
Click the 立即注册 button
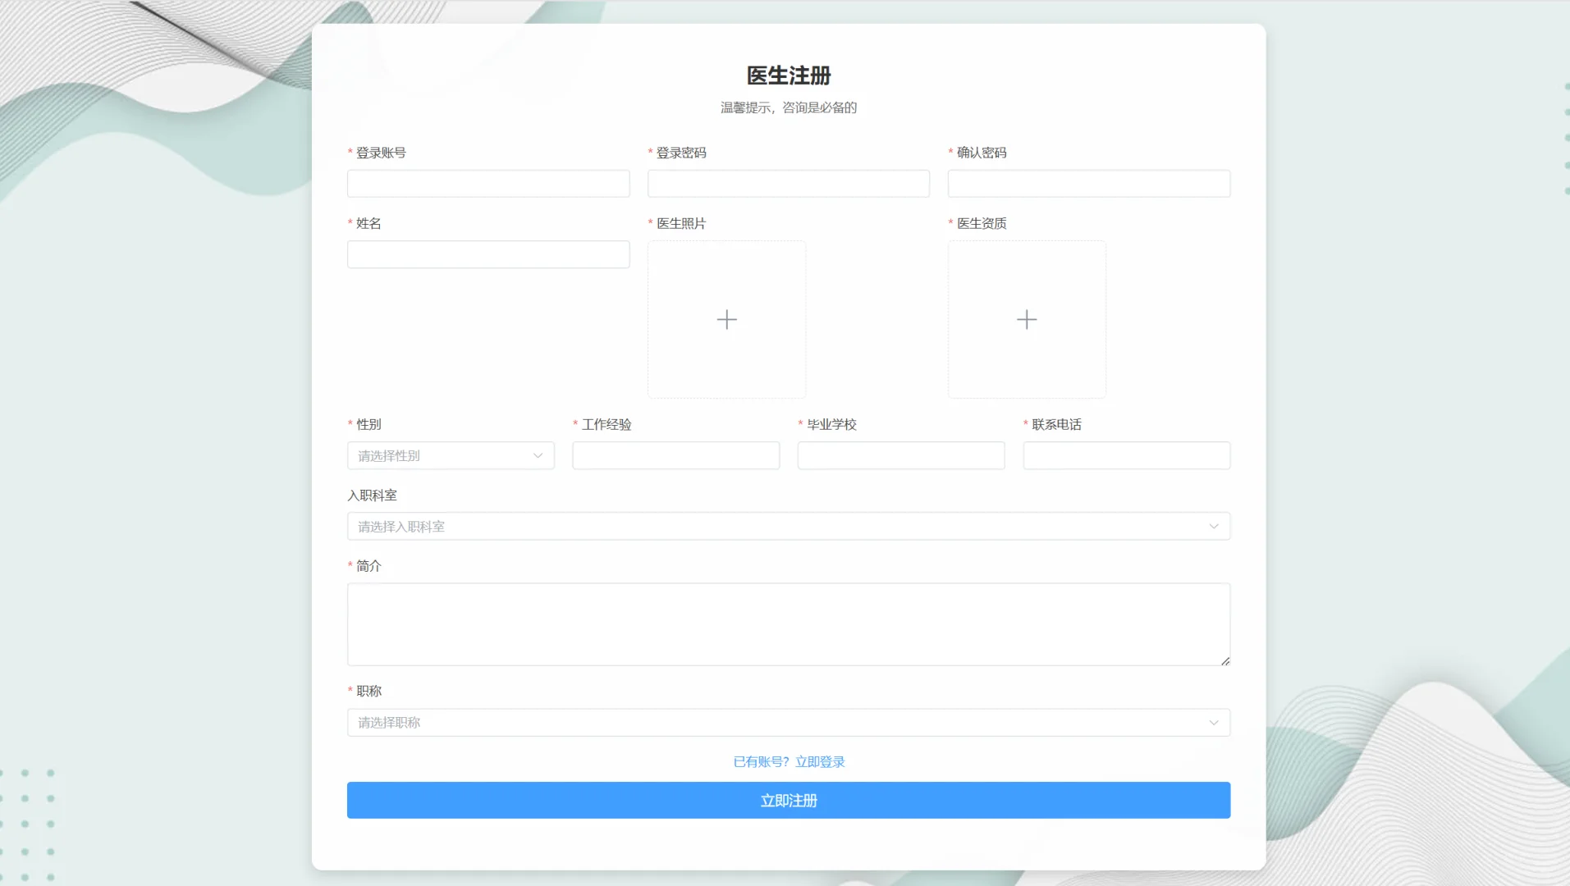(x=787, y=800)
